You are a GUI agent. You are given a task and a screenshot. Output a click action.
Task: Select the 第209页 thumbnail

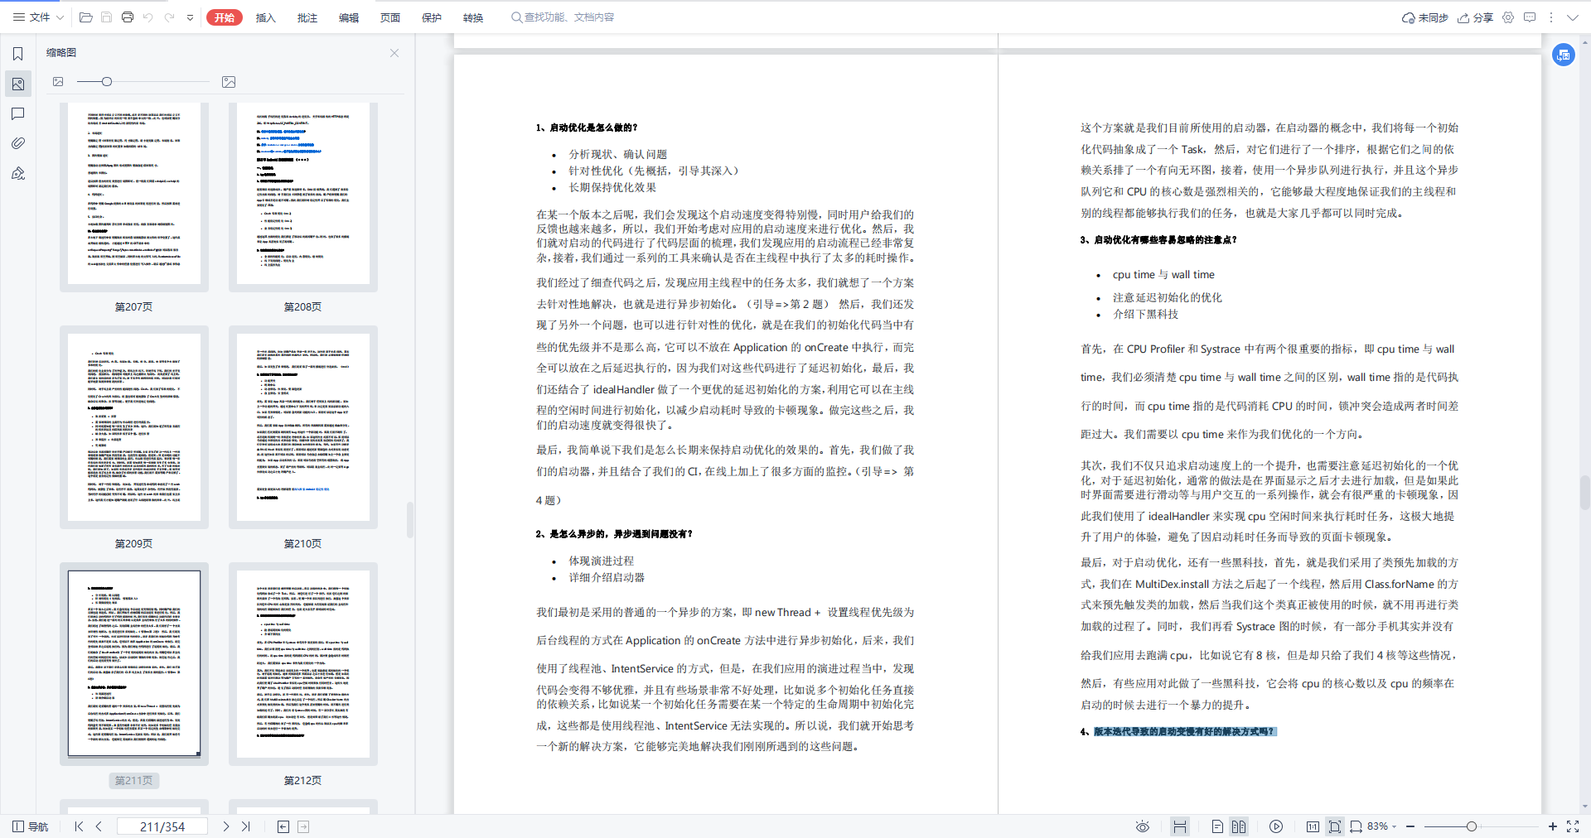pos(134,427)
